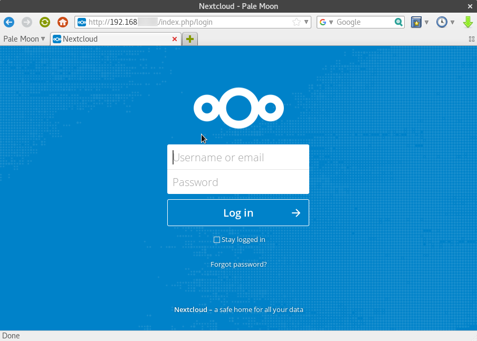Open Downloads with the green arrow icon

pyautogui.click(x=468, y=22)
